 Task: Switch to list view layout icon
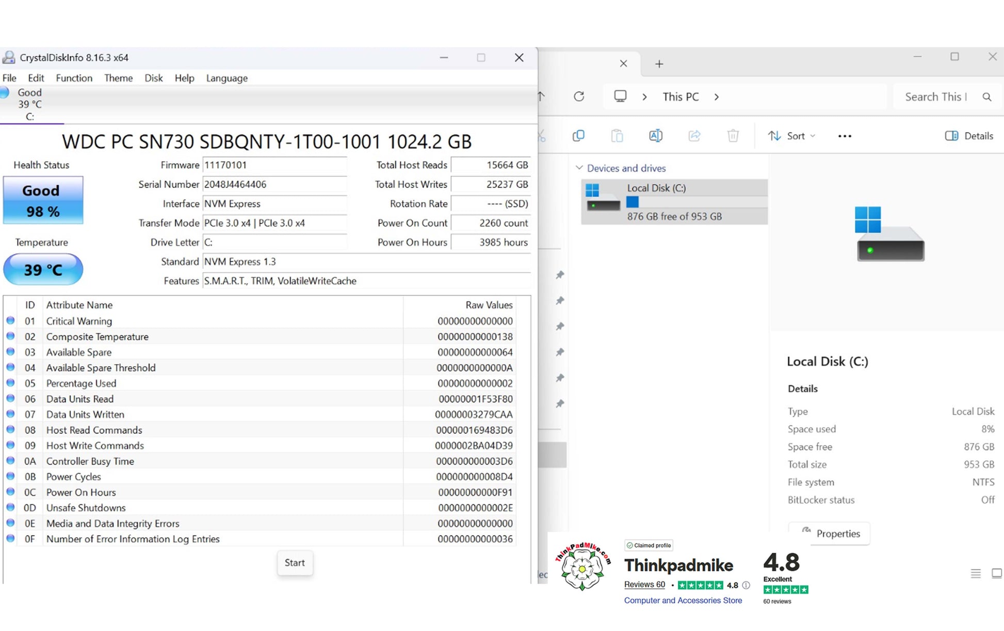click(976, 573)
